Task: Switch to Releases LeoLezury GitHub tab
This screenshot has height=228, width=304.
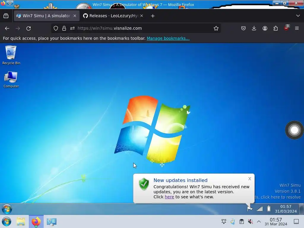Action: tap(113, 16)
